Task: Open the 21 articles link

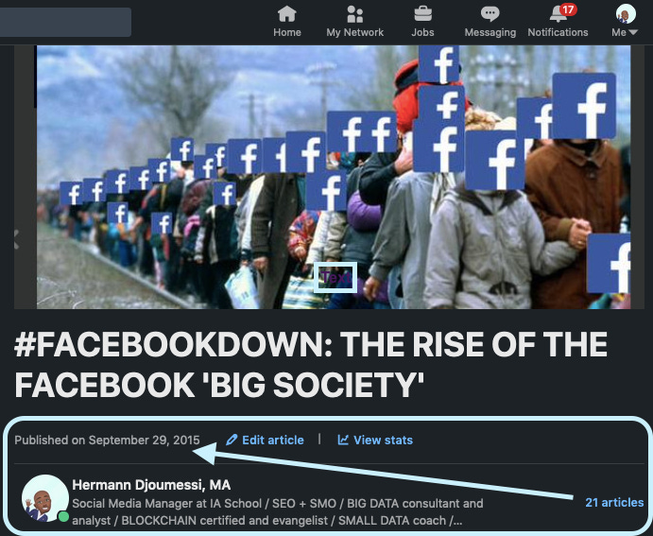Action: (614, 503)
